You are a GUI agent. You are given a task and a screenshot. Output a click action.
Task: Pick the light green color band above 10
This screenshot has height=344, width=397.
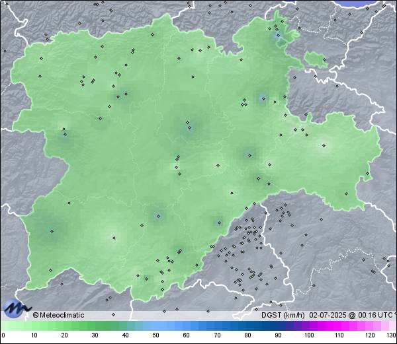click(x=34, y=326)
